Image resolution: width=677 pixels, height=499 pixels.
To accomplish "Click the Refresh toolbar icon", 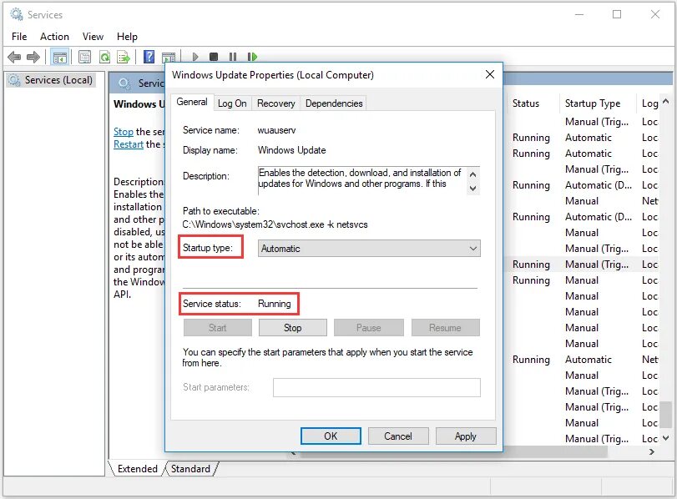I will [x=104, y=57].
